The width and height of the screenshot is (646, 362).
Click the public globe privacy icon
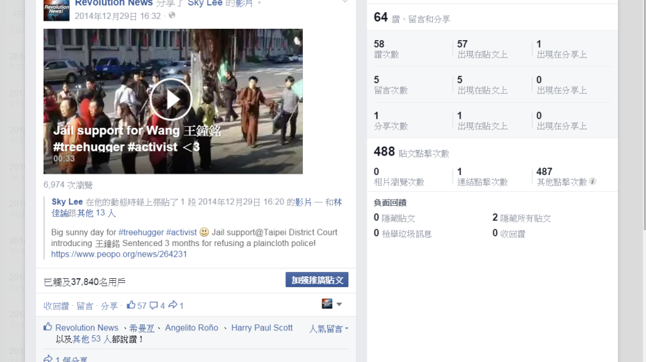click(172, 15)
